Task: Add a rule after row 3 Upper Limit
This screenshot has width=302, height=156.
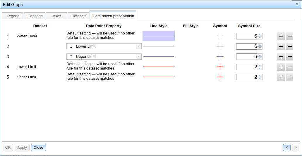Action: [281, 57]
